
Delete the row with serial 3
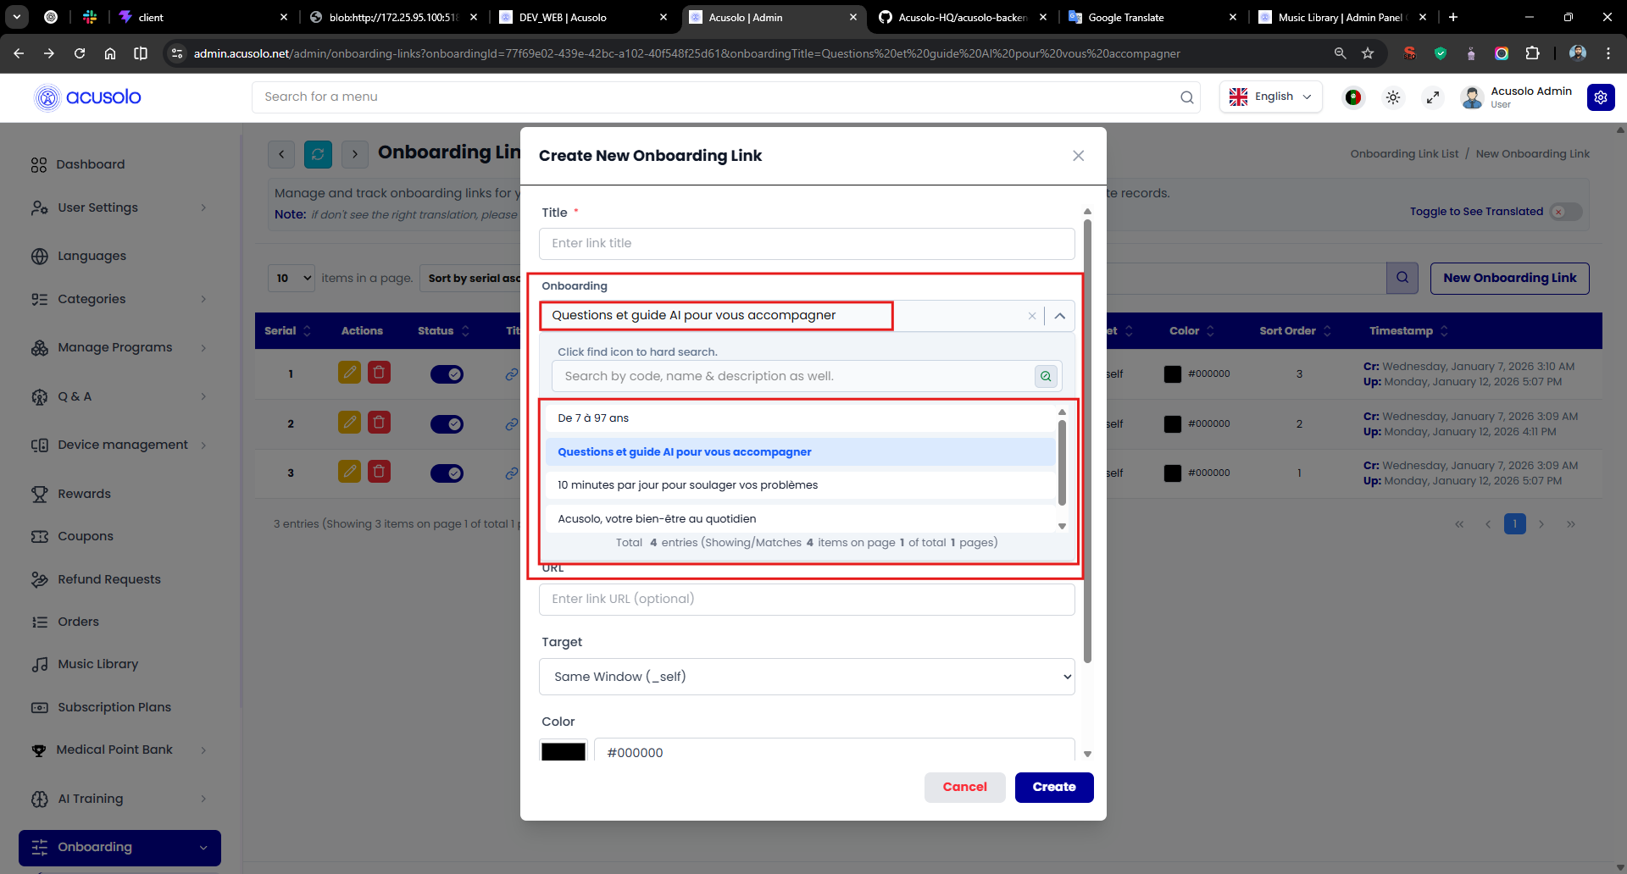point(379,472)
